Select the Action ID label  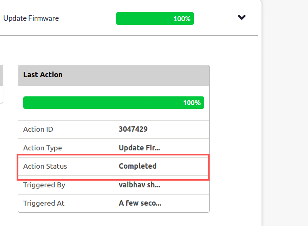pyautogui.click(x=38, y=129)
